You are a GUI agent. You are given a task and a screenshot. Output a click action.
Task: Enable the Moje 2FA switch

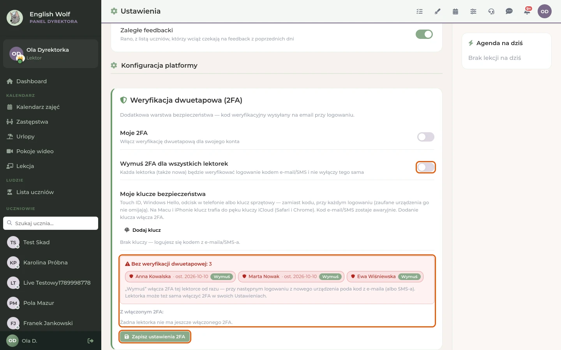(426, 137)
